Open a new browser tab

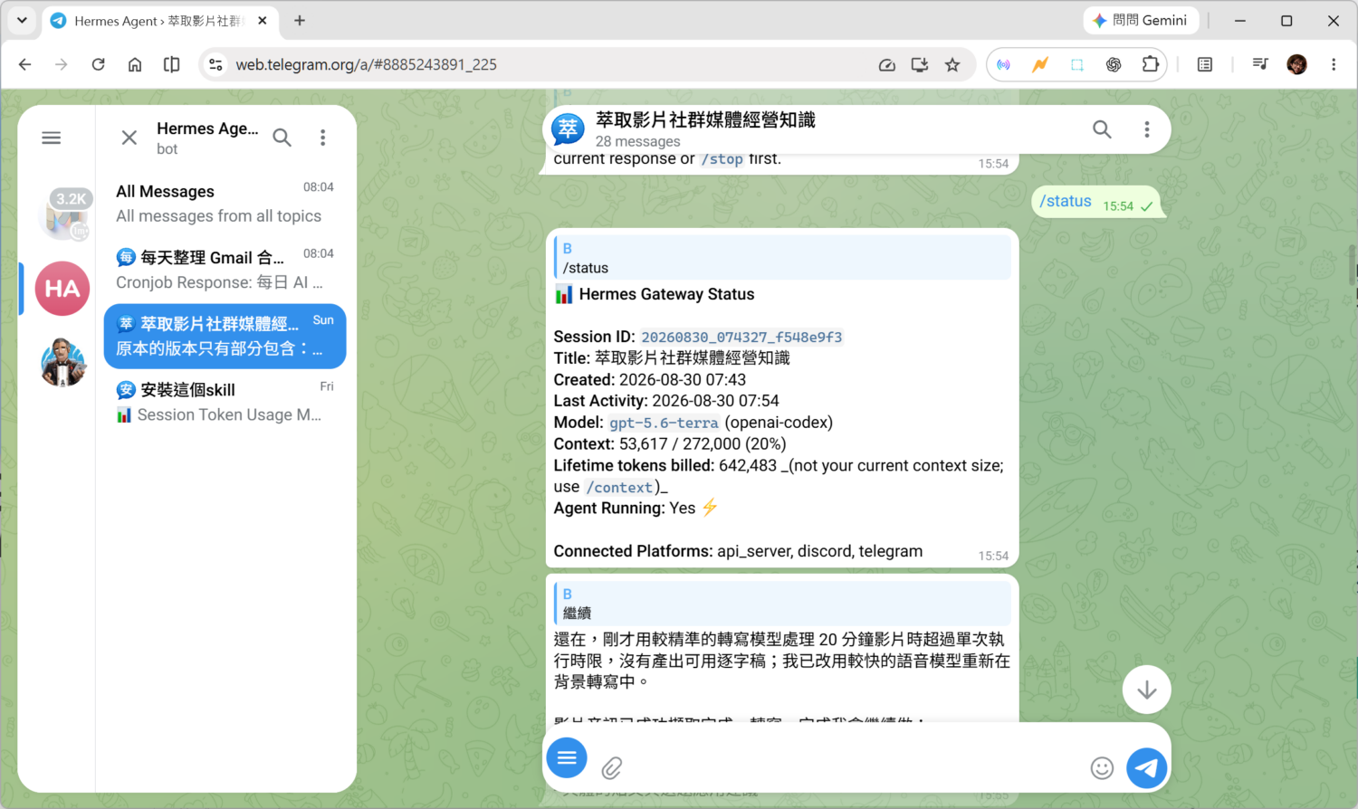[x=300, y=20]
